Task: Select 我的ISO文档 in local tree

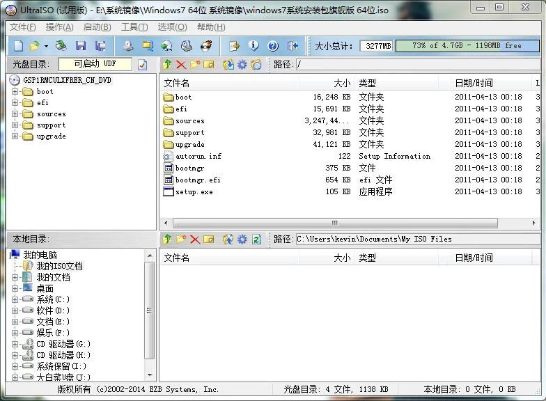Action: 60,266
